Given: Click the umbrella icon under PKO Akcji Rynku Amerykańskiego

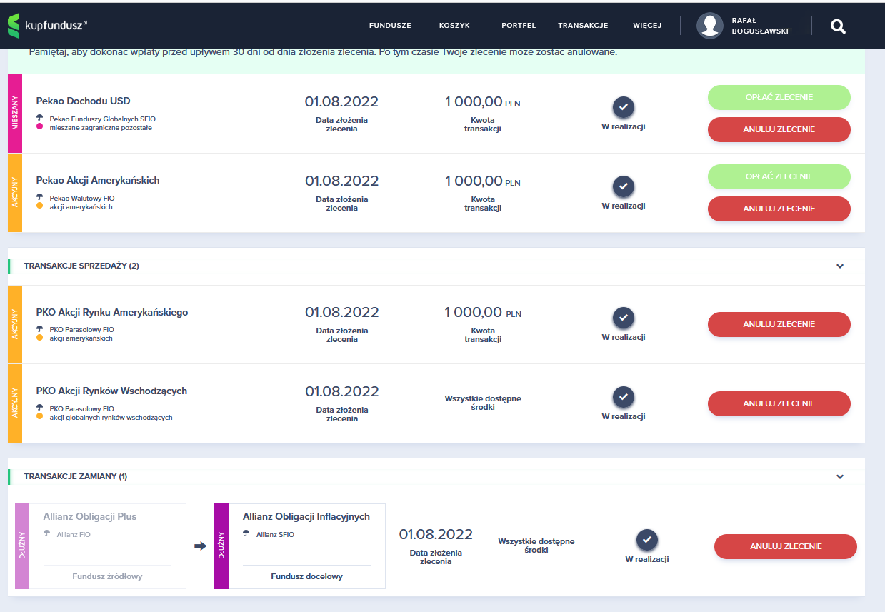Looking at the screenshot, I should [x=40, y=329].
